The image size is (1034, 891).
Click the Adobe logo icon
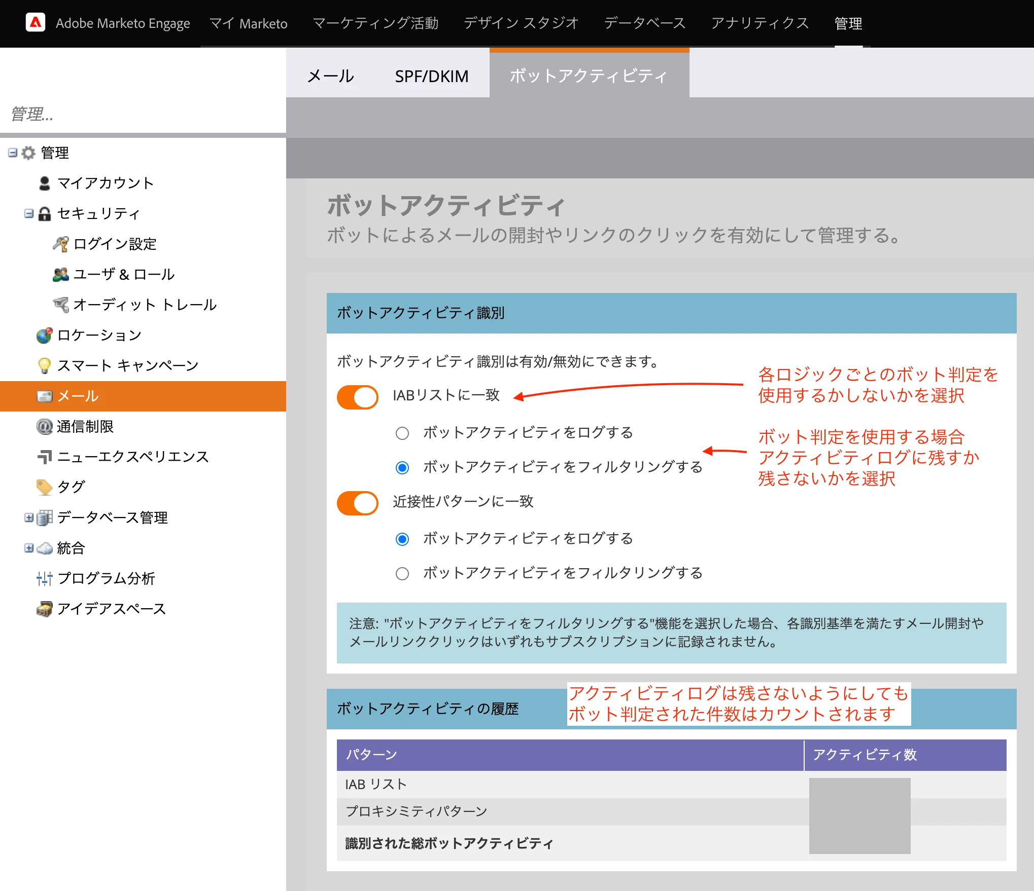click(36, 23)
